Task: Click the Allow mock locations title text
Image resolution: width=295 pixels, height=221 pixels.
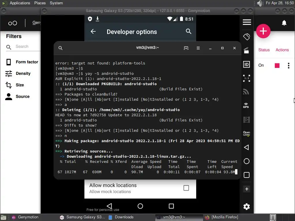Action: (113, 185)
